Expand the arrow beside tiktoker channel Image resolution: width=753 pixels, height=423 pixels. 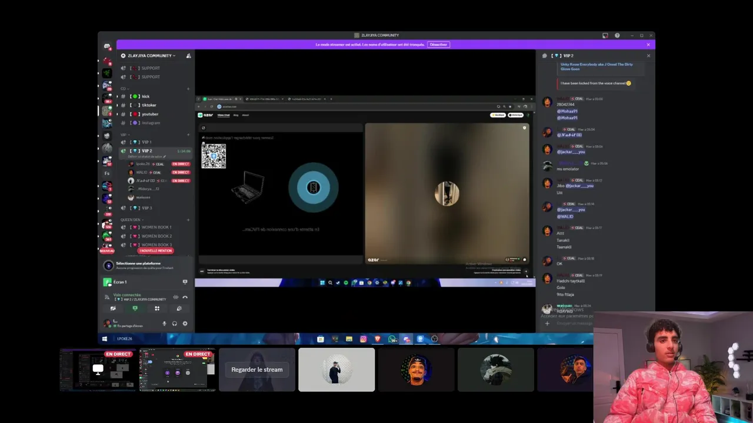coord(117,105)
